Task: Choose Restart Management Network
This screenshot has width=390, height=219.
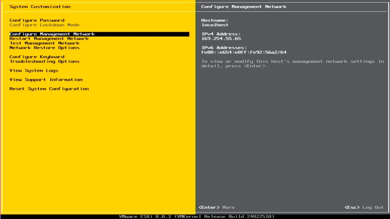Action: [x=49, y=39]
